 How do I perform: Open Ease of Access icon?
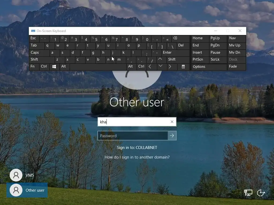(x=261, y=193)
